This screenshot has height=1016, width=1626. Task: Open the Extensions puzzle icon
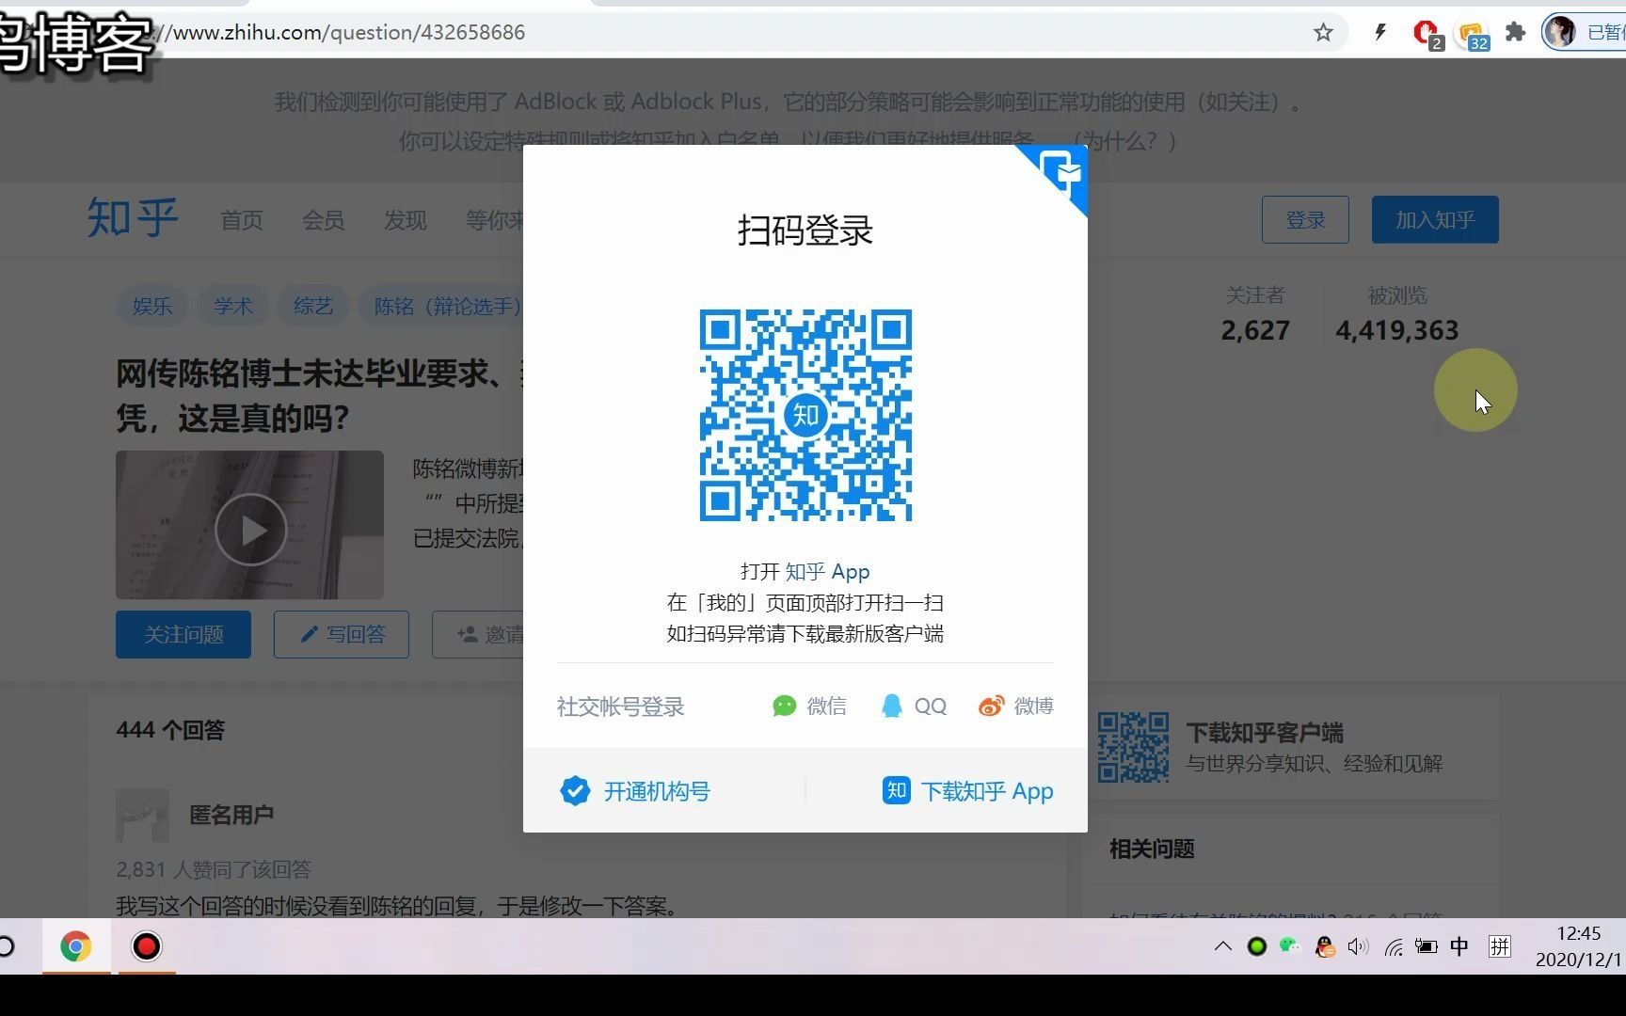(1515, 33)
